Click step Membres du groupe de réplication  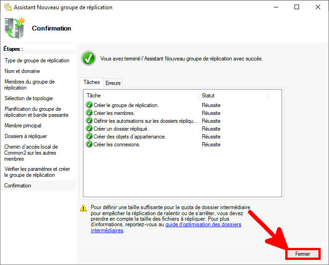pos(29,84)
